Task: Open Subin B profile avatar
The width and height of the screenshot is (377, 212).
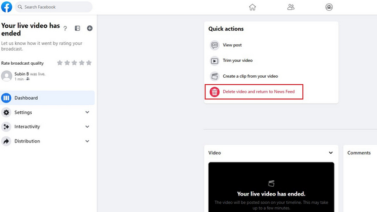Action: tap(6, 76)
